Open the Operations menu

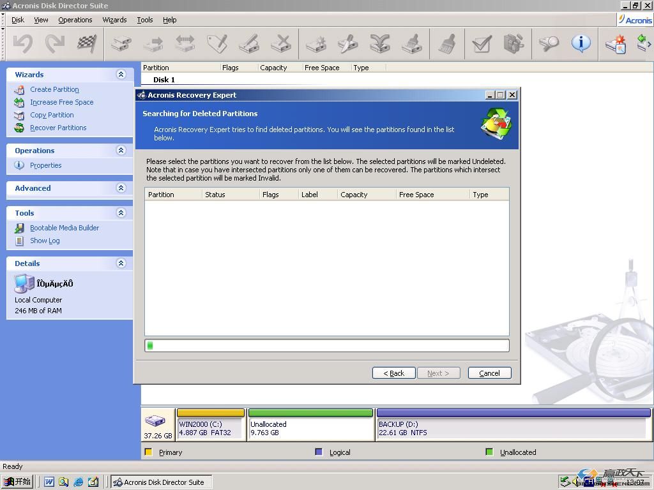pos(75,20)
